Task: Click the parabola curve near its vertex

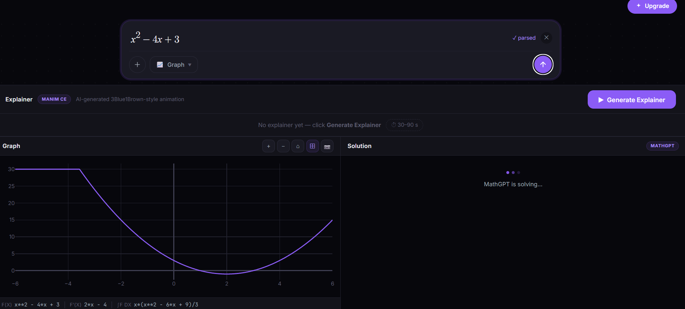Action: 227,274
